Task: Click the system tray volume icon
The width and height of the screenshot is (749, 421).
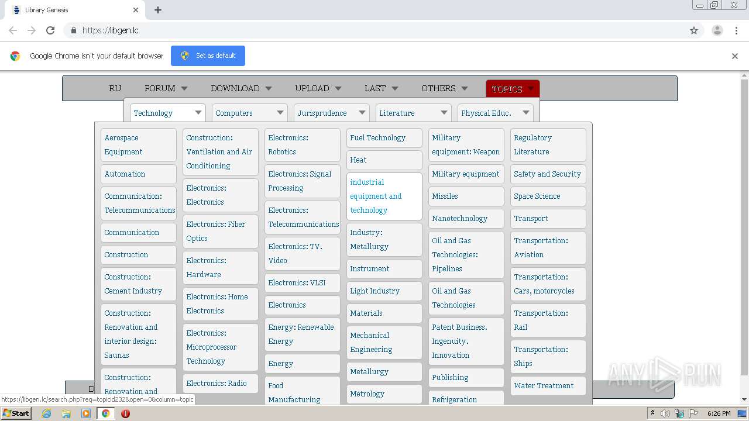Action: [x=665, y=413]
